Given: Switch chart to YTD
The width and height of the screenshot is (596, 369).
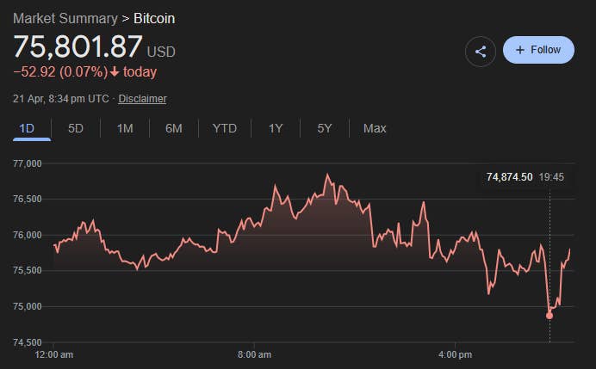Looking at the screenshot, I should [225, 129].
